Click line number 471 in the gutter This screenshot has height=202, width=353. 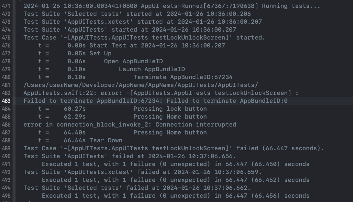(6, 6)
